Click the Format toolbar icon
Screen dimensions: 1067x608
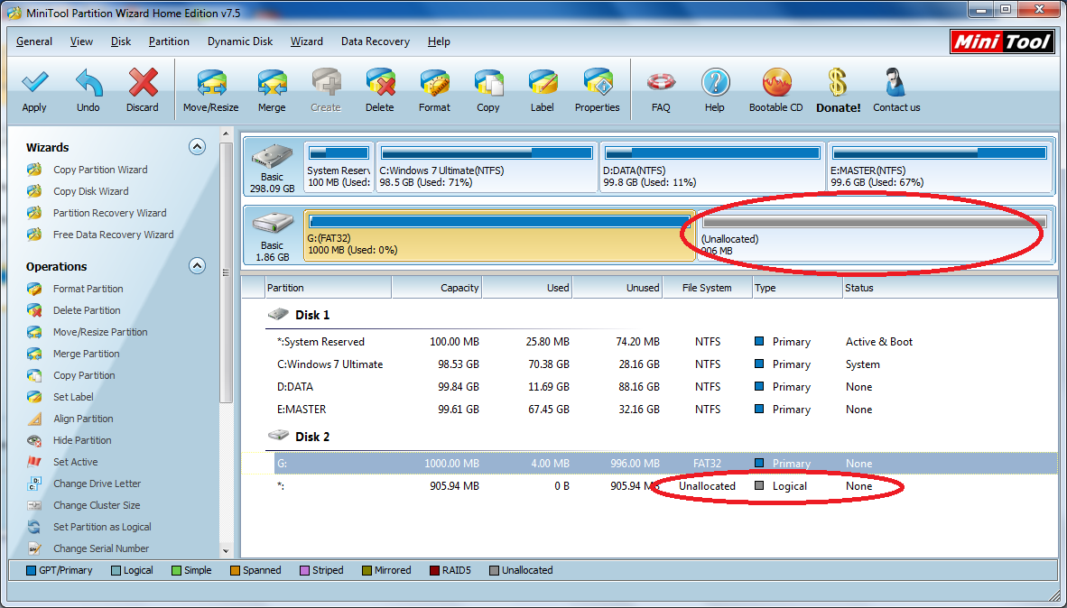(x=434, y=82)
